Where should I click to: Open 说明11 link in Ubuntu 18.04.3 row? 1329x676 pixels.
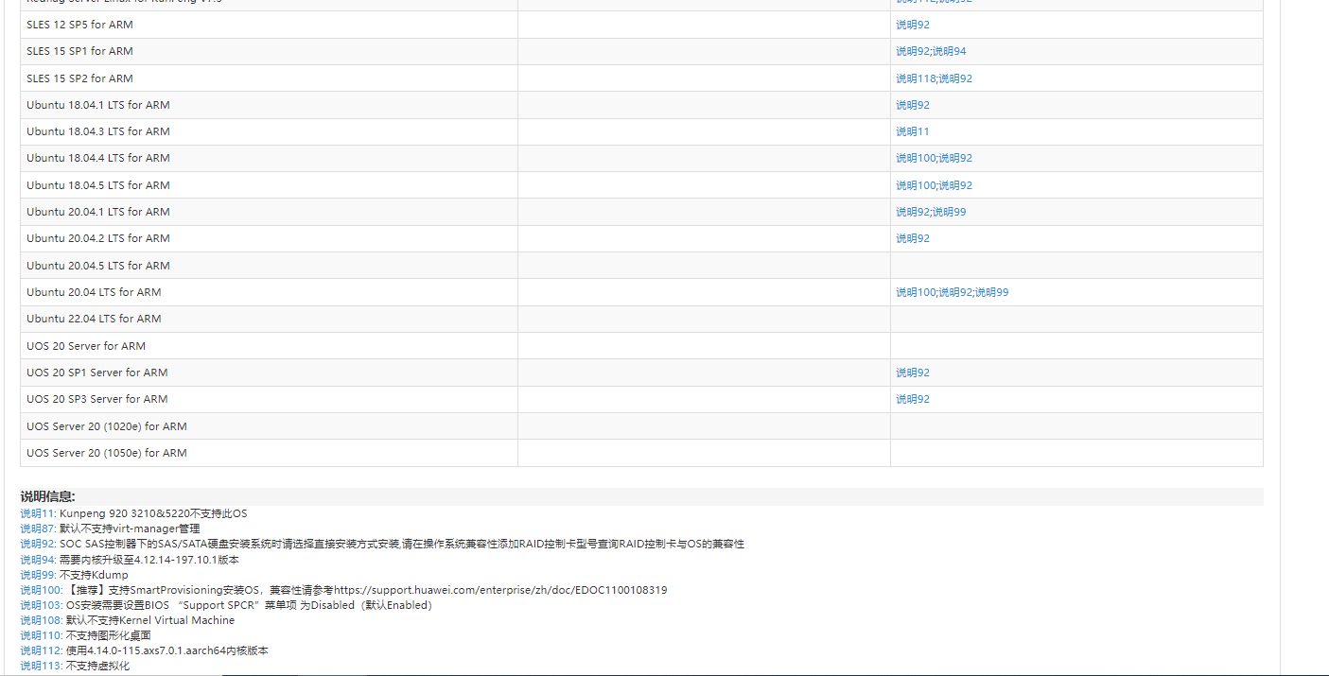pos(913,131)
